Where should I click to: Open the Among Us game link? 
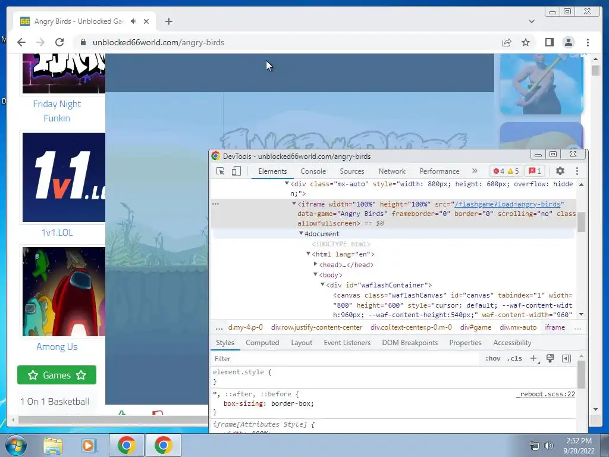pyautogui.click(x=56, y=347)
